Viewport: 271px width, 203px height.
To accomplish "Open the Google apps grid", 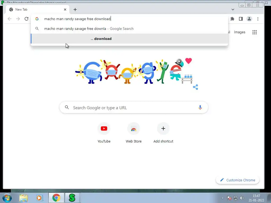I will pyautogui.click(x=254, y=32).
